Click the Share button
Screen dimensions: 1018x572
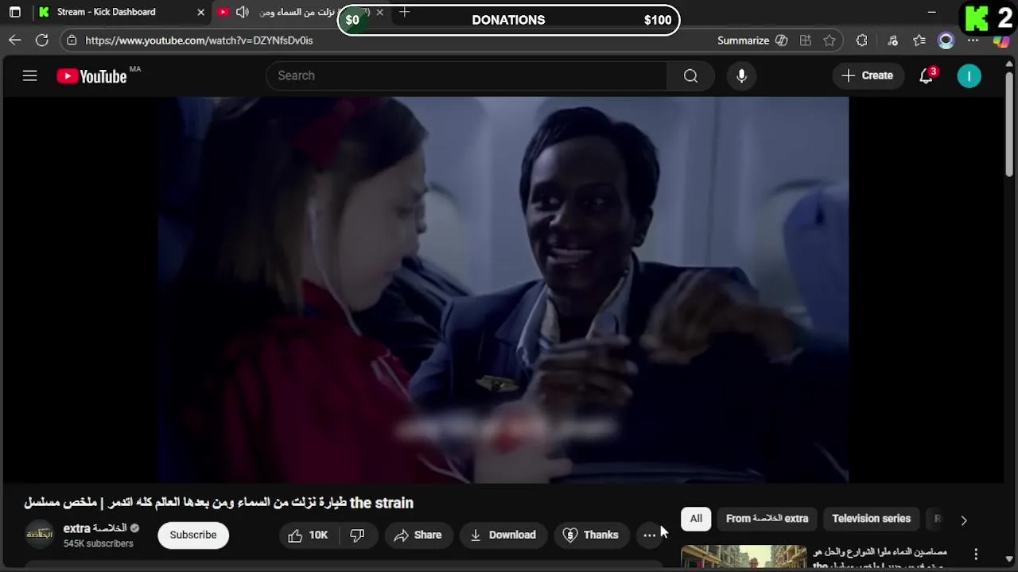click(x=418, y=535)
